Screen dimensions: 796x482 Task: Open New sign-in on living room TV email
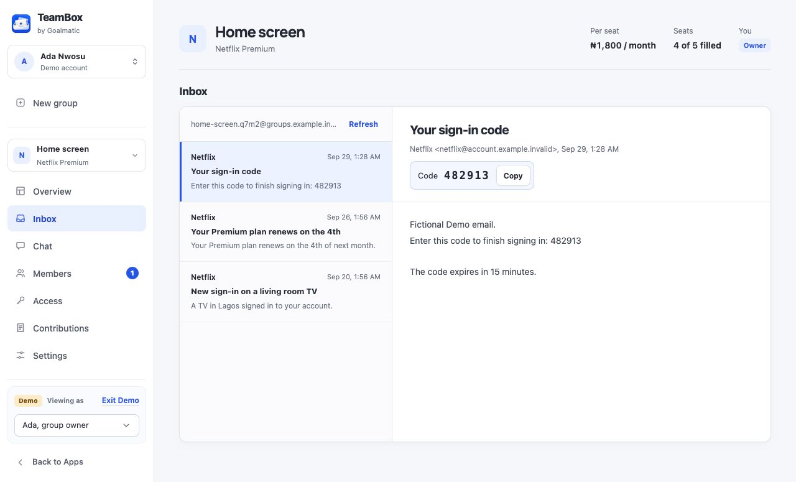tap(286, 292)
